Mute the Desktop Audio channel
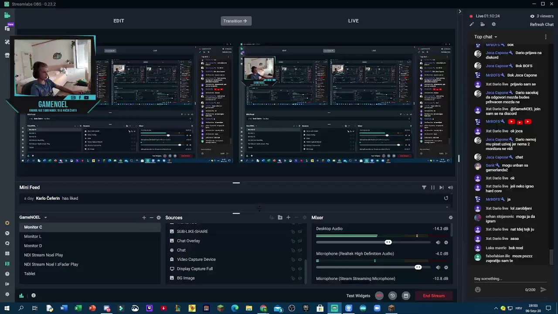Viewport: 558px width, 314px height. pos(438,242)
